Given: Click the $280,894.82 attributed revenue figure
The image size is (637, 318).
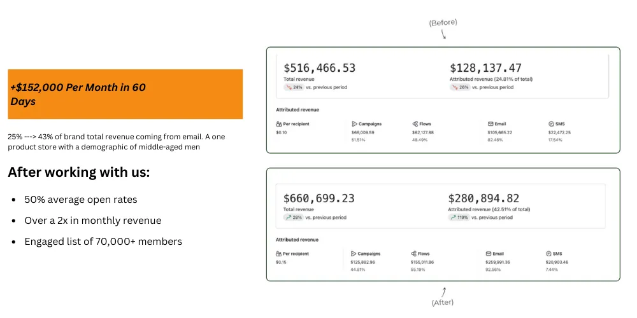Looking at the screenshot, I should pos(483,198).
